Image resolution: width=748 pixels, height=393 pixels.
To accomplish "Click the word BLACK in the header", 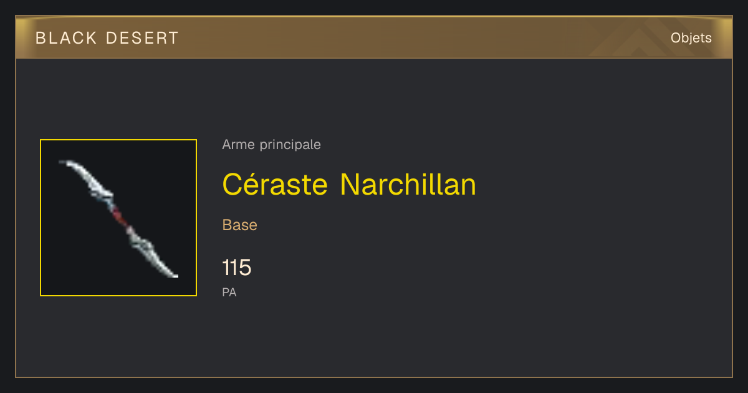I will (x=67, y=38).
